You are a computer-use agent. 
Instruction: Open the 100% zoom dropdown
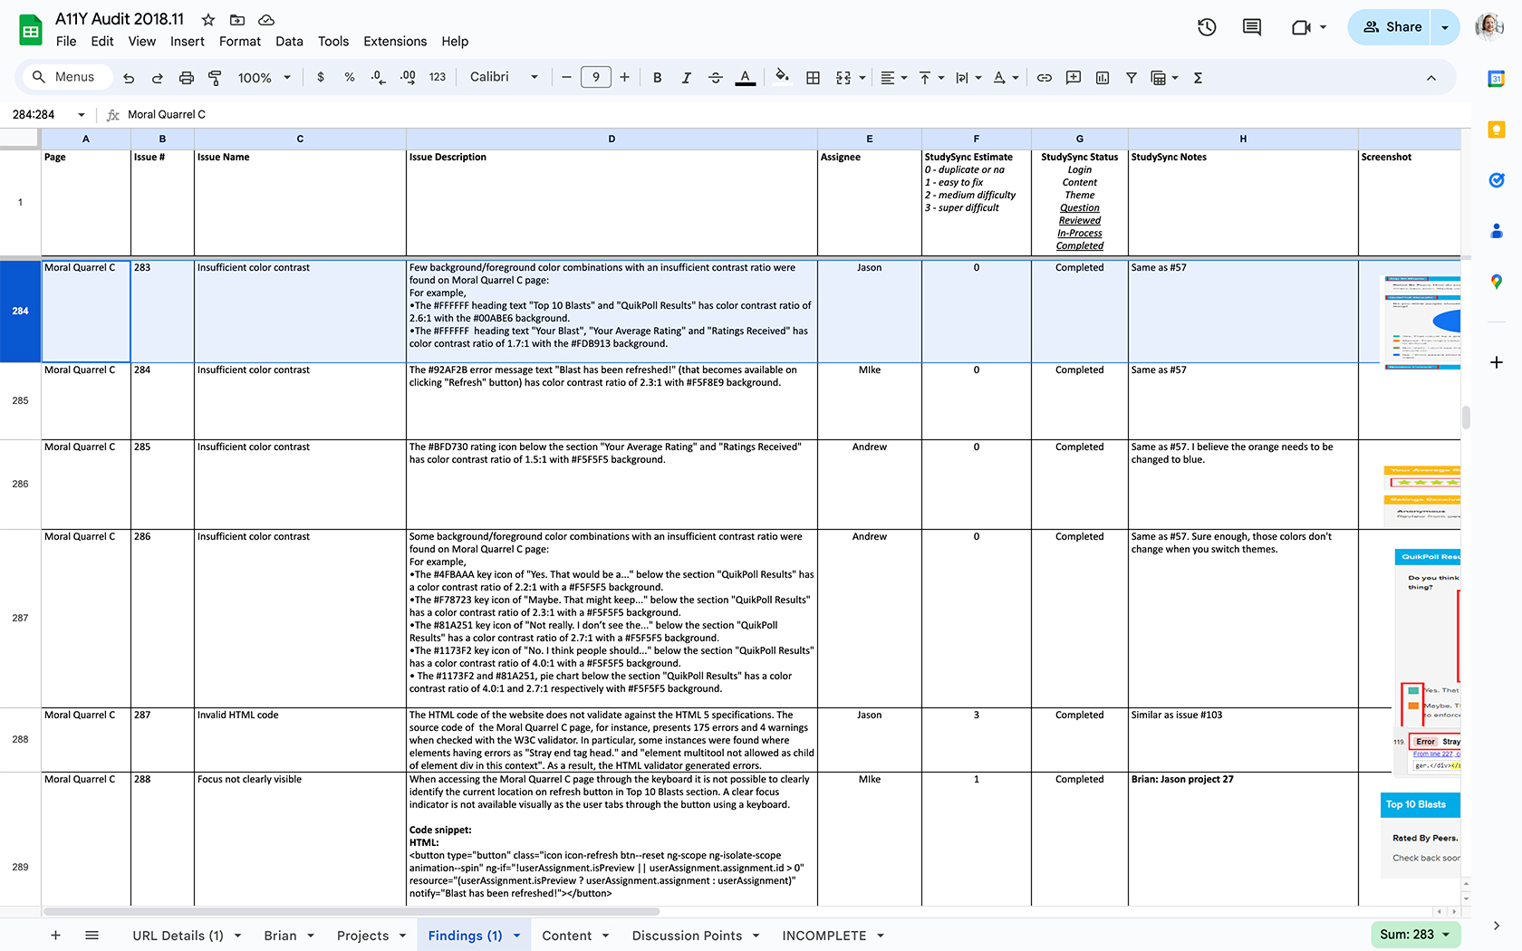click(264, 78)
